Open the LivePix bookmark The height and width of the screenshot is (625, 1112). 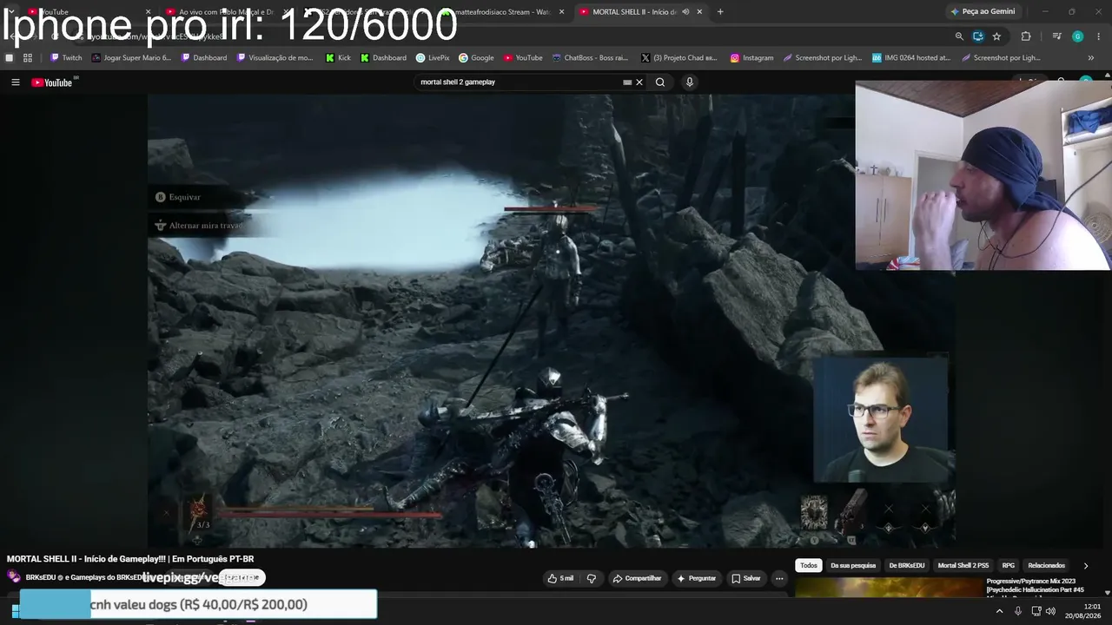[433, 58]
